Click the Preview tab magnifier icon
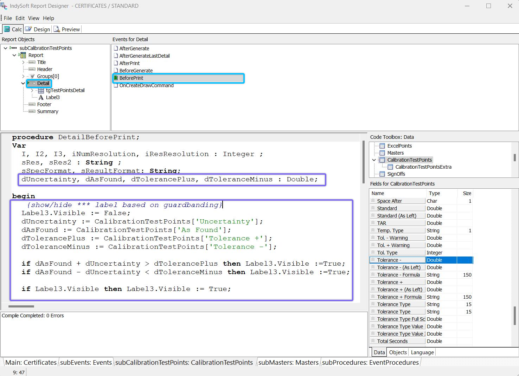 pos(57,29)
